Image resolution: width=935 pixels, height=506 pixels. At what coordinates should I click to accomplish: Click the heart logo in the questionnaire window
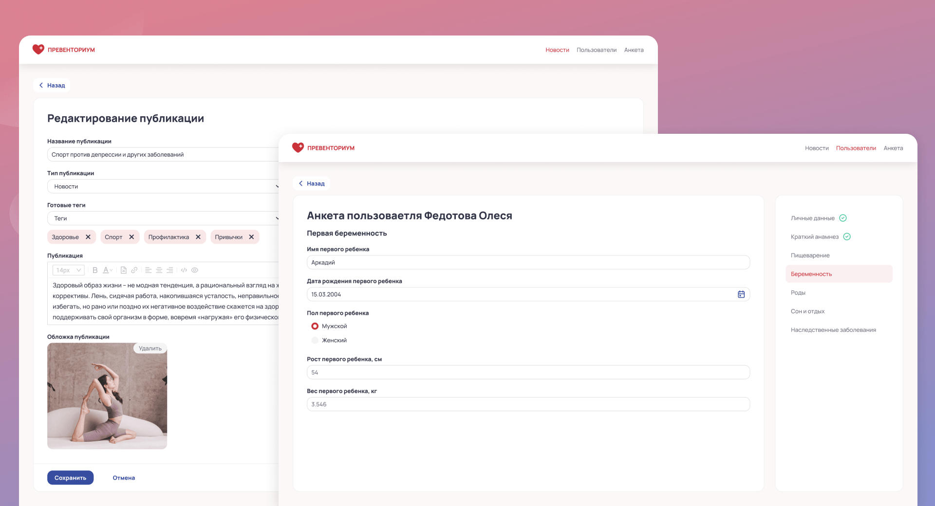298,147
